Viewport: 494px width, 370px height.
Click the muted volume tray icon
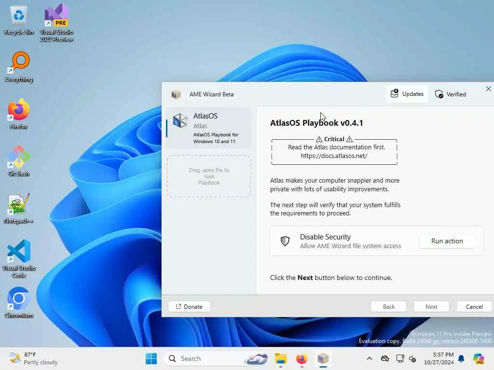[412, 358]
